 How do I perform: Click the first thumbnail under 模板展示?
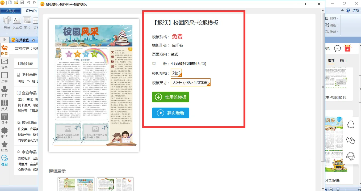pos(76,184)
